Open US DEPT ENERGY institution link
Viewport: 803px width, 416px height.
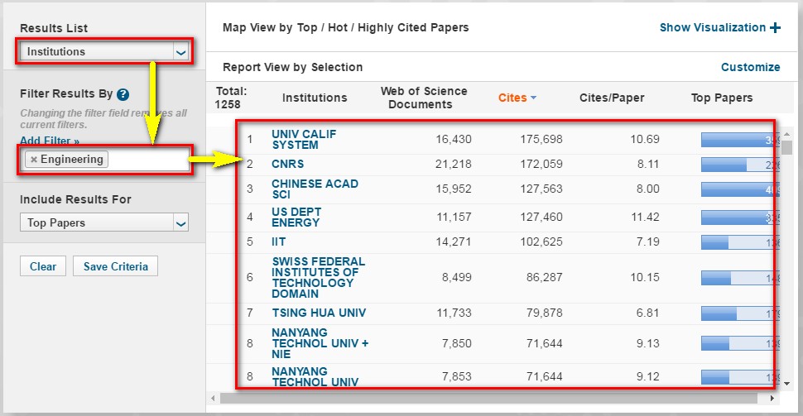pos(296,217)
